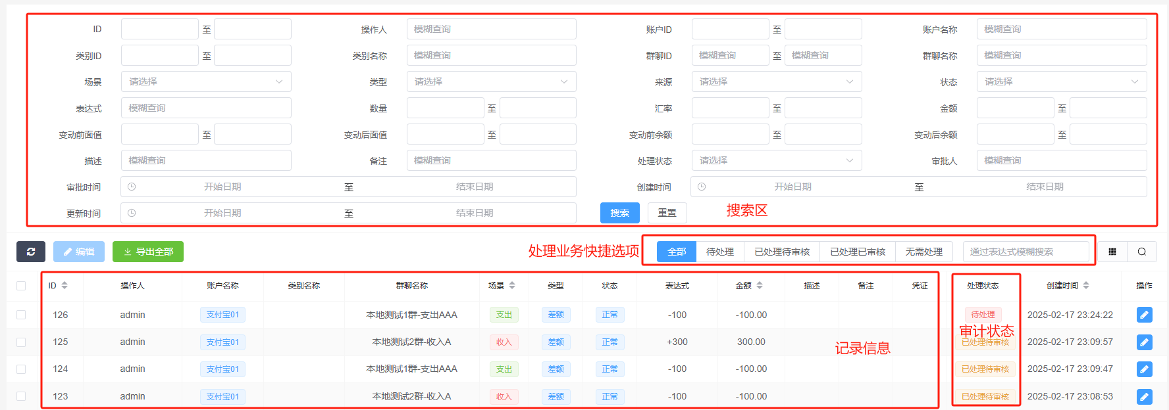This screenshot has width=1169, height=410.
Task: Click edit pencil icon for row 125
Action: 1145,342
